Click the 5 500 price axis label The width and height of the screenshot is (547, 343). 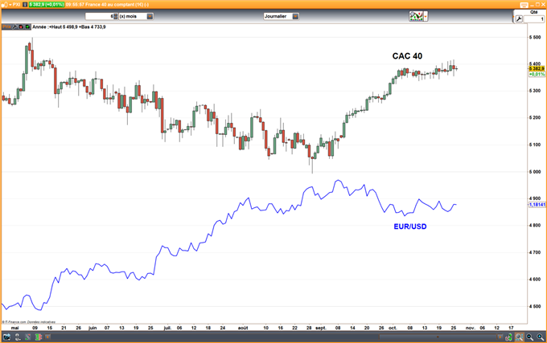pos(535,37)
